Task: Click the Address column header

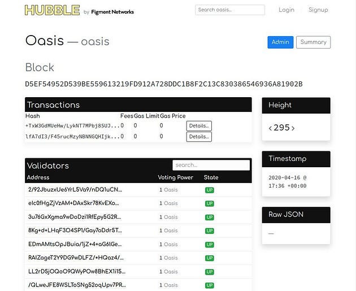Action: click(38, 177)
